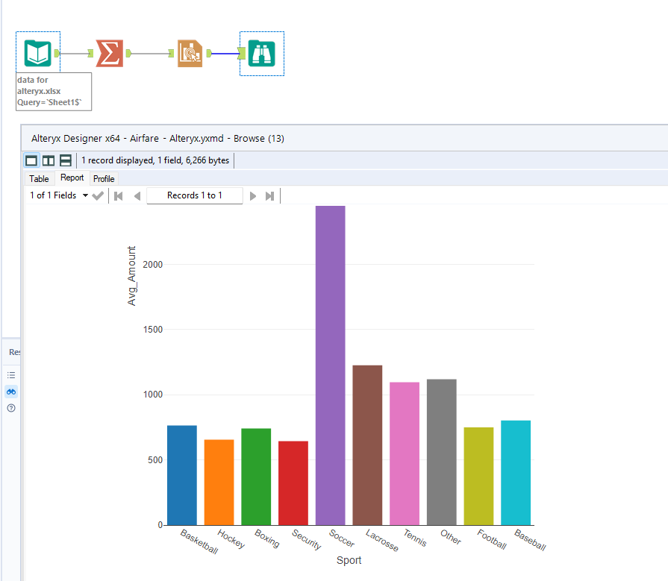Image resolution: width=668 pixels, height=581 pixels.
Task: Select the Interactive Chart tool in the workflow
Action: (190, 53)
